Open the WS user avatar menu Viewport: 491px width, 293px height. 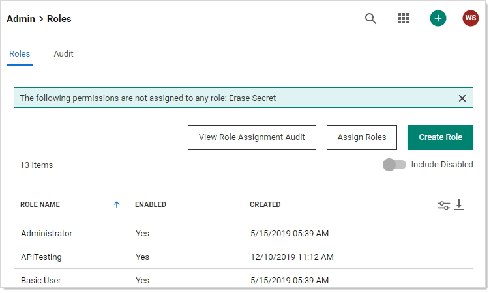(x=470, y=19)
